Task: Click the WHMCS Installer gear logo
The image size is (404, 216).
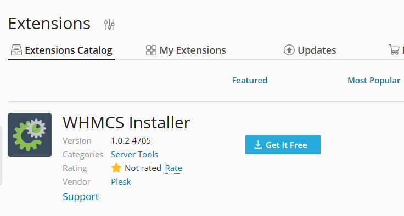Action: coord(30,135)
